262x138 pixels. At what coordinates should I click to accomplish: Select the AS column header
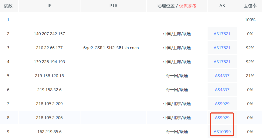[x=222, y=6]
